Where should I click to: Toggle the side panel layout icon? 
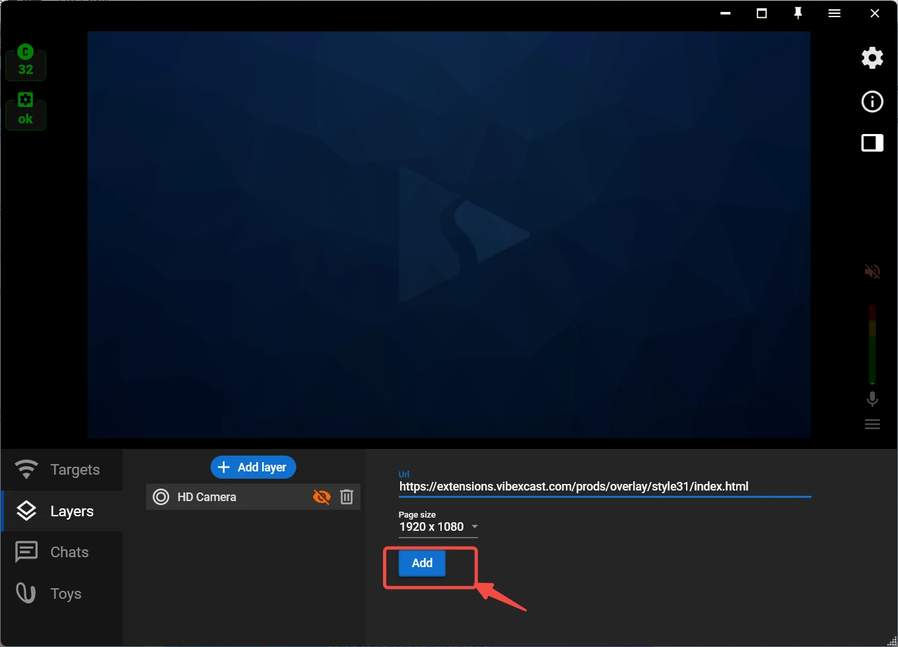point(872,143)
